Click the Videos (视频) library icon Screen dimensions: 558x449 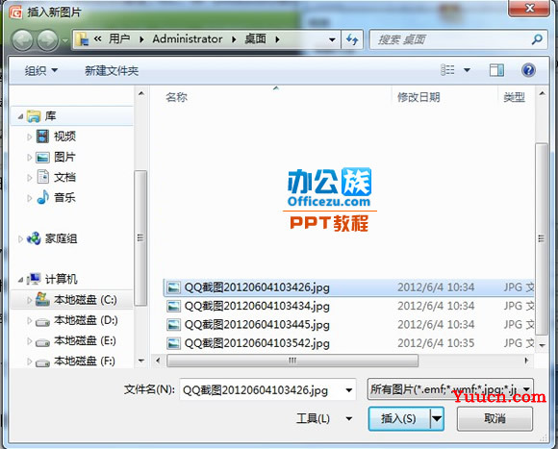coord(42,137)
